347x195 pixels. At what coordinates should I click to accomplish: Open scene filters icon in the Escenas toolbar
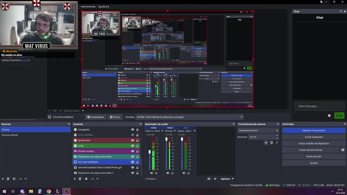tap(14, 179)
